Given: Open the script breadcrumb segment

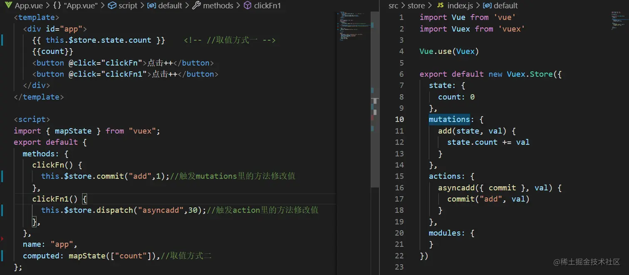Looking at the screenshot, I should coord(128,5).
